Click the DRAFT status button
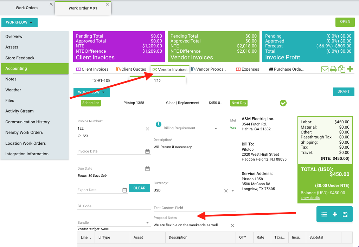 point(344,92)
